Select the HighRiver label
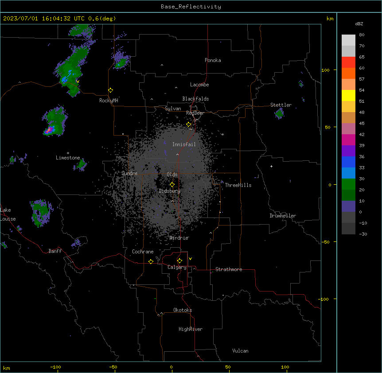This screenshot has width=382, height=373. (x=191, y=329)
